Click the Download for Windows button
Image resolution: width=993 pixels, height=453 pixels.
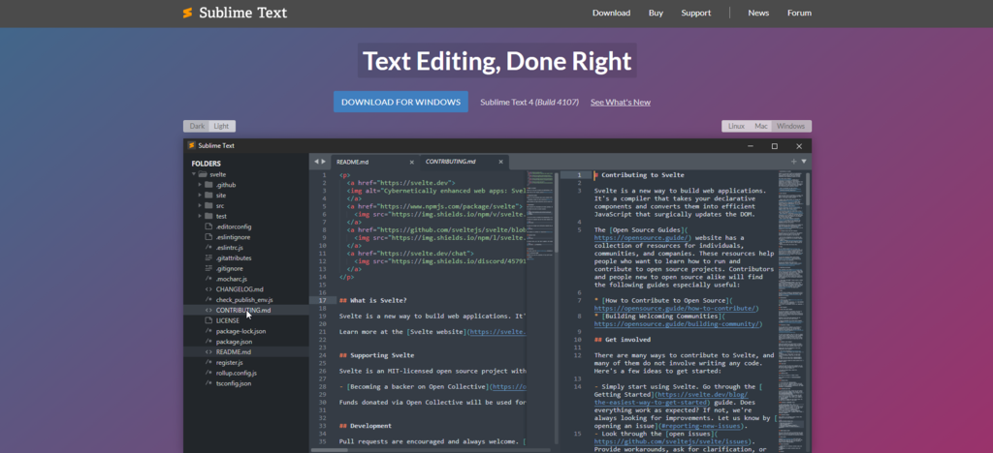(400, 102)
